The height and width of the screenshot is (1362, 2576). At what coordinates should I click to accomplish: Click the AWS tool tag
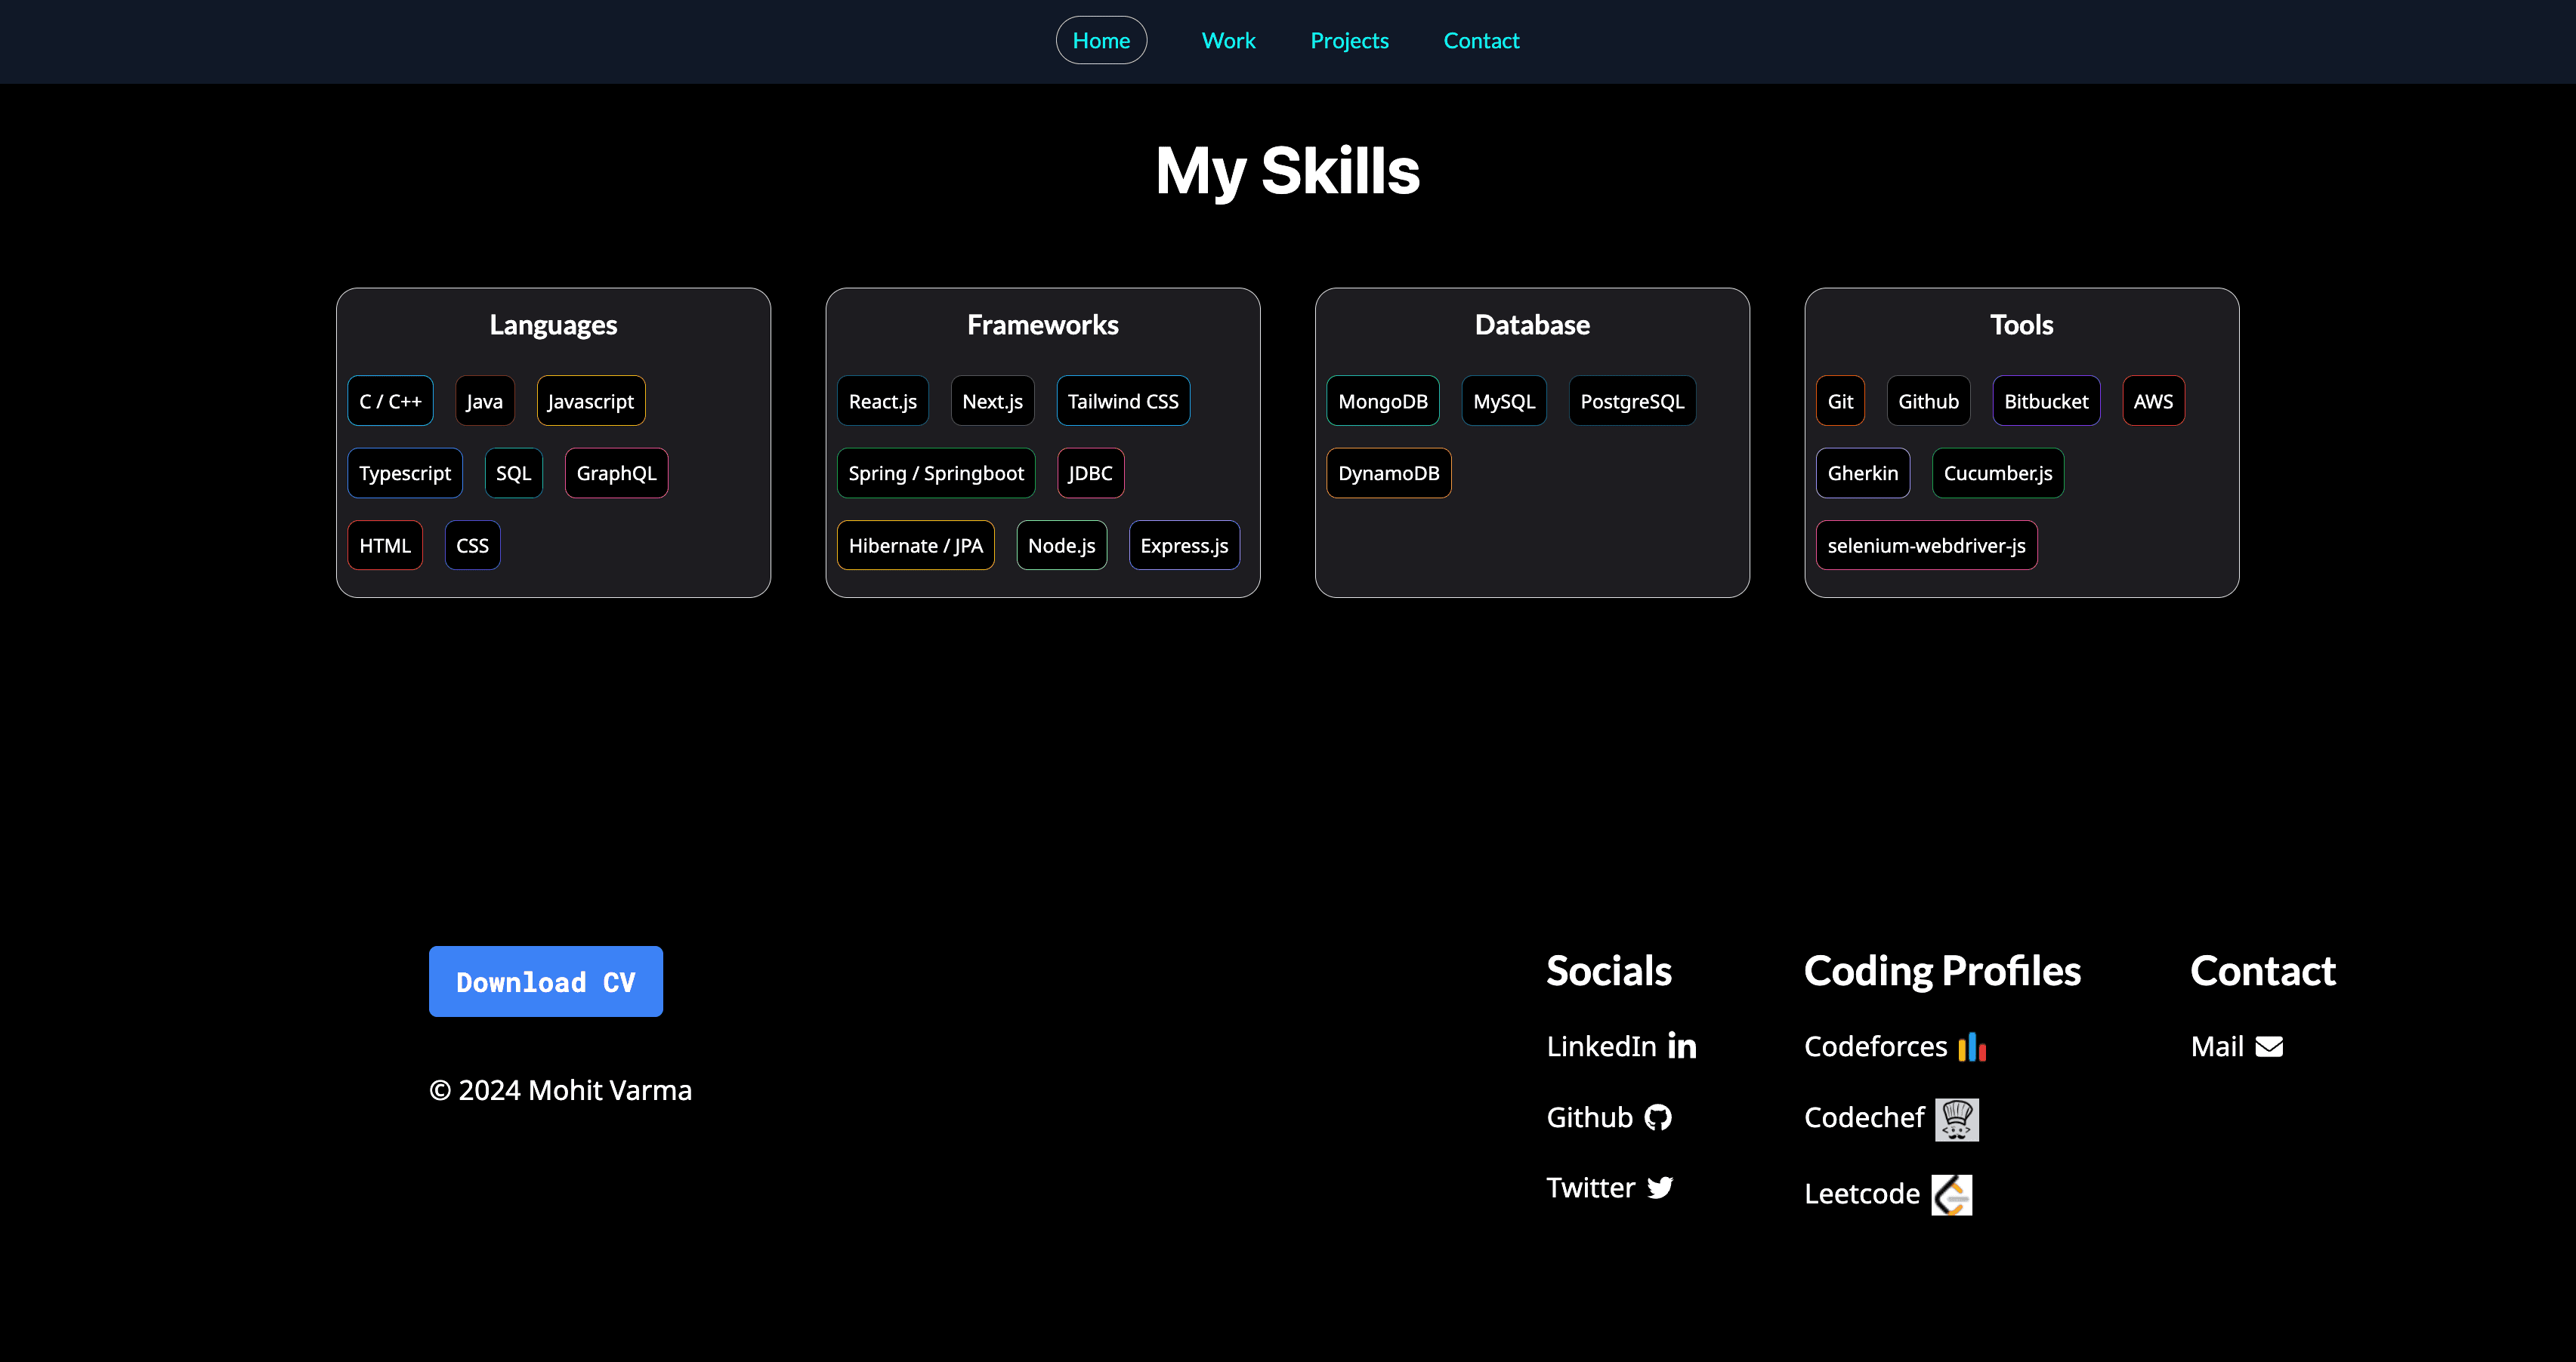pos(2153,401)
